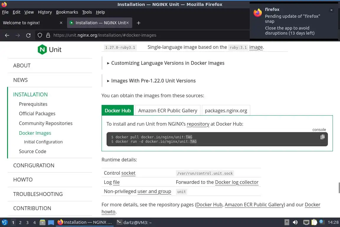Switch to workspace 3
The width and height of the screenshot is (340, 227).
coord(27,223)
